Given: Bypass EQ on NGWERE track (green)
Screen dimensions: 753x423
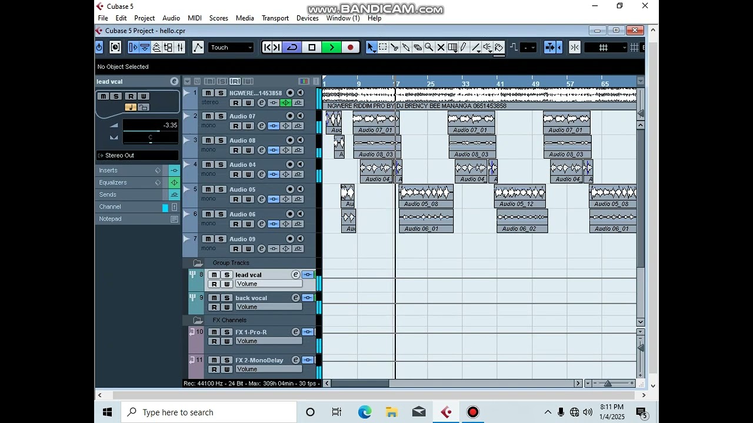Looking at the screenshot, I should point(285,103).
